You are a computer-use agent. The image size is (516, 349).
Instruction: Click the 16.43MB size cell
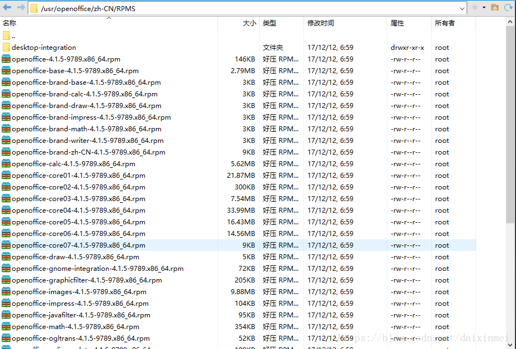point(241,222)
